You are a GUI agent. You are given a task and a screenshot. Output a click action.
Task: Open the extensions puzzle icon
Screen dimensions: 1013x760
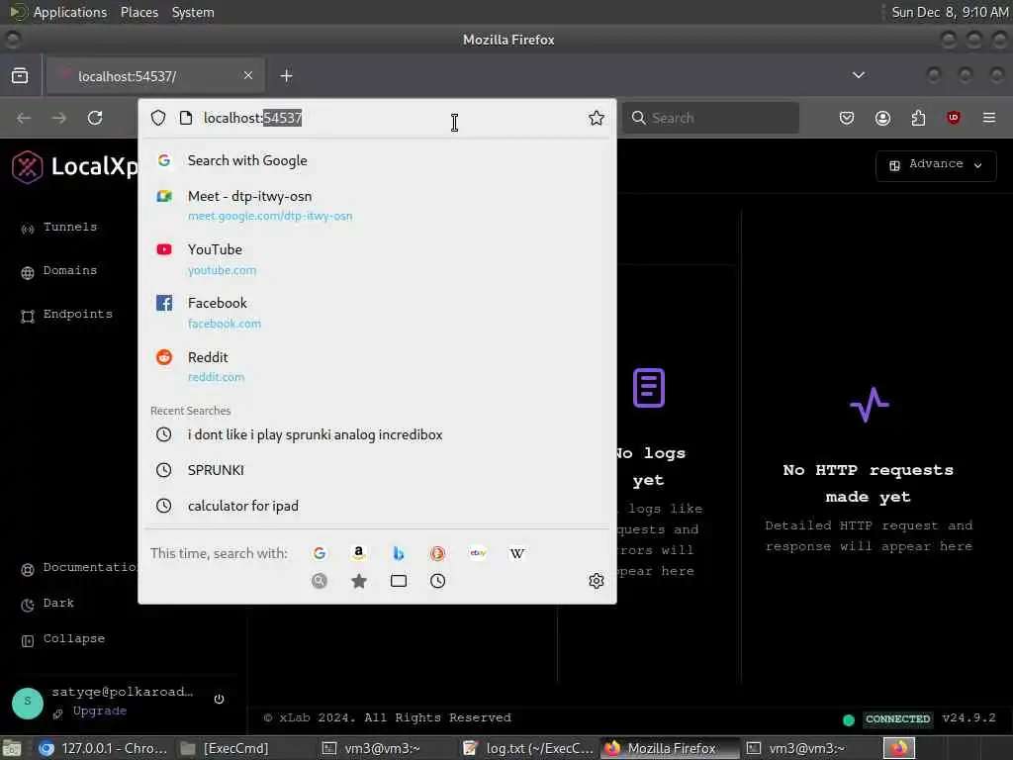click(x=918, y=118)
